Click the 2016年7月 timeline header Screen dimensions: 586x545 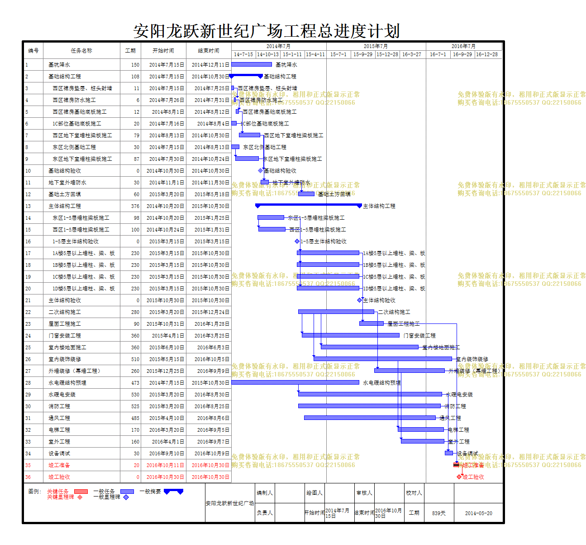click(464, 46)
